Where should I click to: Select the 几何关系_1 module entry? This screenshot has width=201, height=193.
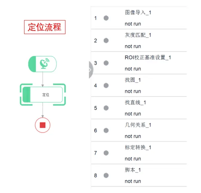139,130
